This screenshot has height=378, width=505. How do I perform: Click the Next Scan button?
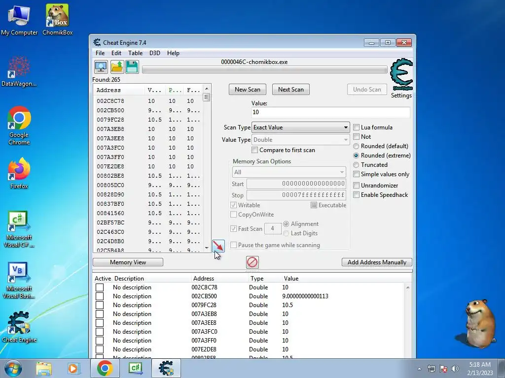tap(291, 90)
